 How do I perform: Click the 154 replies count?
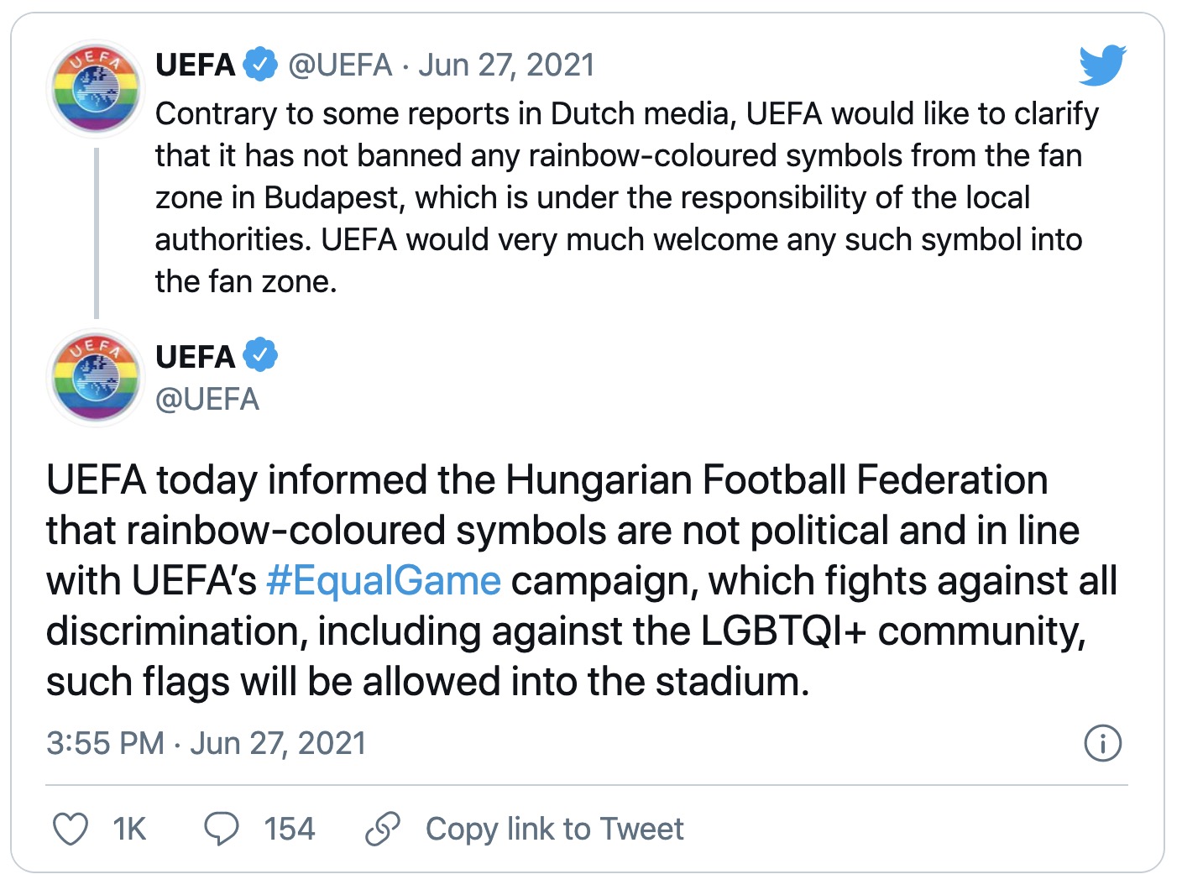click(289, 829)
